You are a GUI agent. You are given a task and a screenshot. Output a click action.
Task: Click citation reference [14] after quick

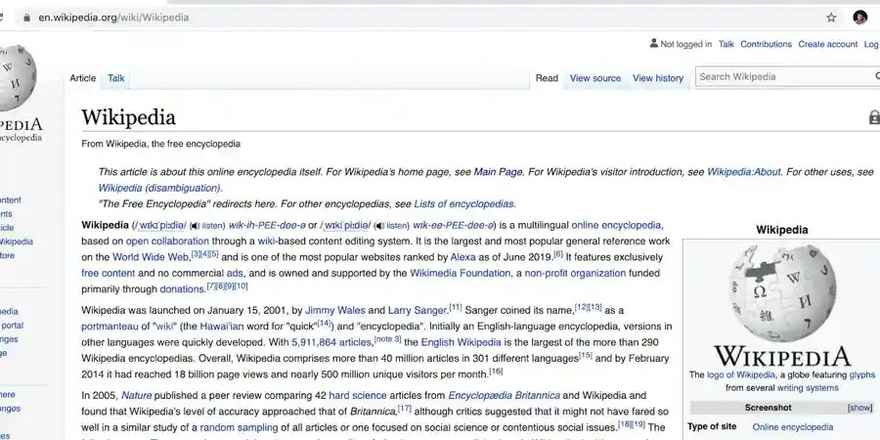(324, 324)
